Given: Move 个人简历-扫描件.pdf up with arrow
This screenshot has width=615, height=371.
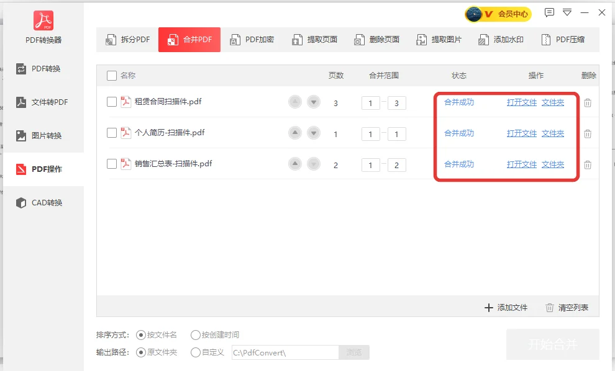Looking at the screenshot, I should point(295,133).
